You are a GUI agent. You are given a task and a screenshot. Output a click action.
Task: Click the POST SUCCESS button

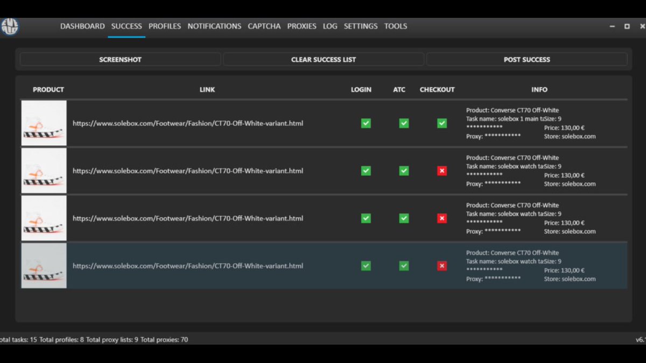tap(527, 60)
